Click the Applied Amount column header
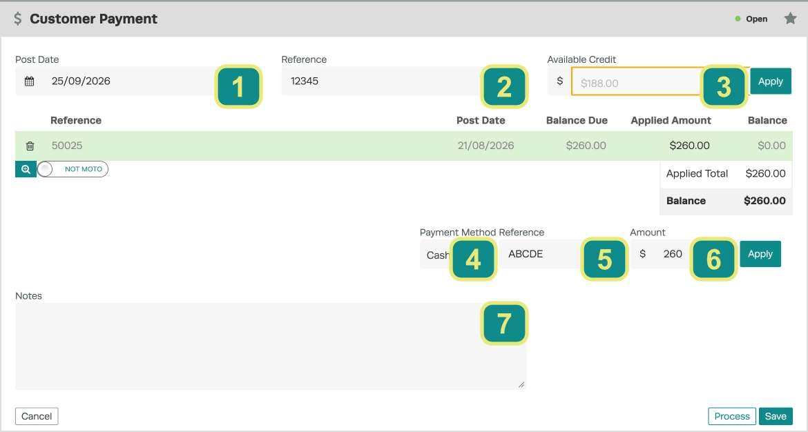The image size is (808, 432). click(671, 121)
